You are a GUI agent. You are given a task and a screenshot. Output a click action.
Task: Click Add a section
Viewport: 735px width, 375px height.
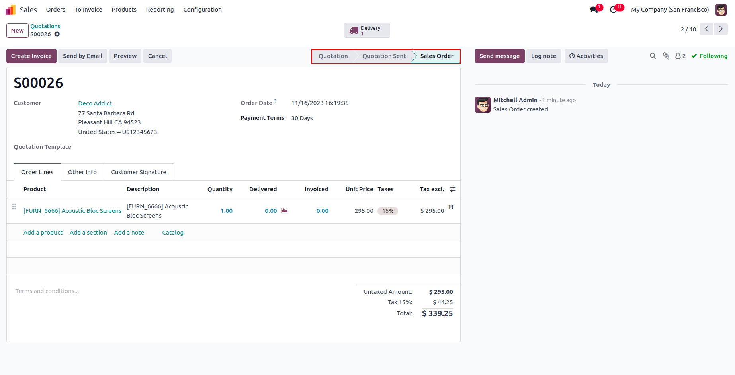[x=88, y=233]
